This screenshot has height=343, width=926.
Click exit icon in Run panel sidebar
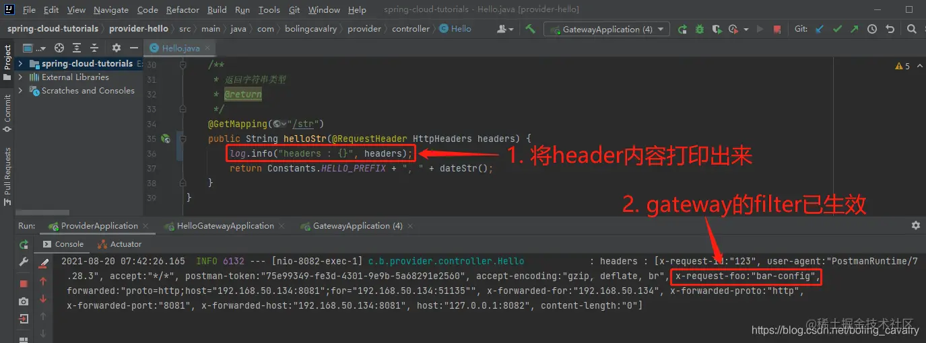click(24, 318)
